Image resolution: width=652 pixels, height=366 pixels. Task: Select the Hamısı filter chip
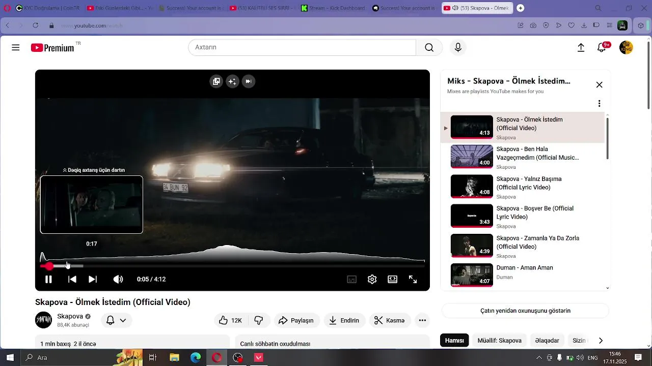(454, 341)
